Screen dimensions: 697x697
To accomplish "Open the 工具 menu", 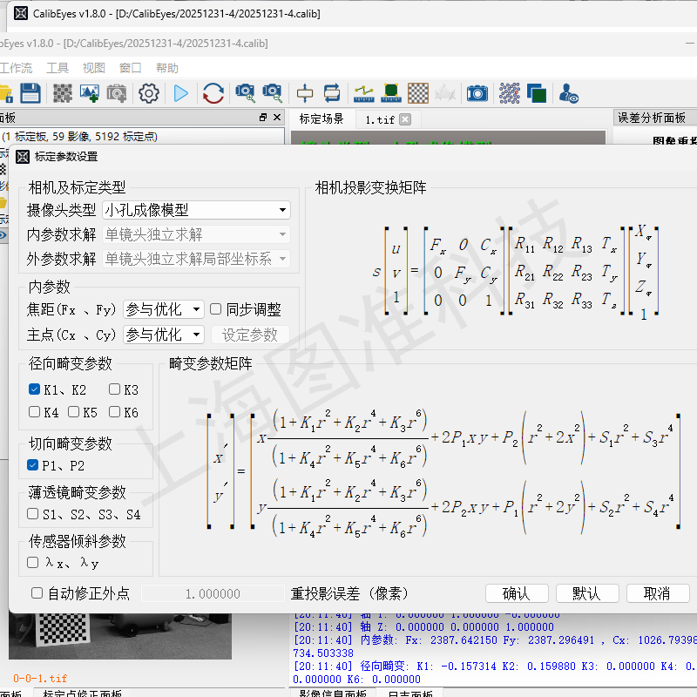I will tap(58, 68).
